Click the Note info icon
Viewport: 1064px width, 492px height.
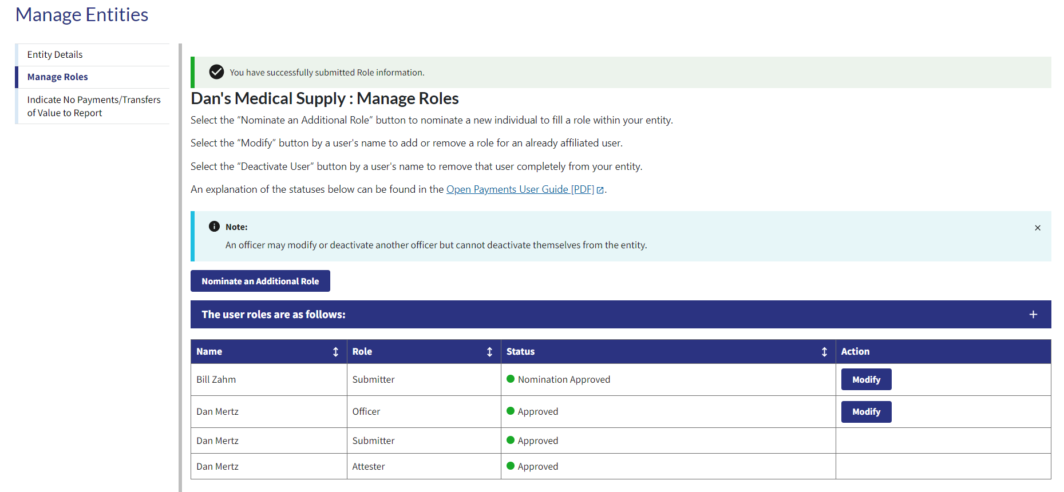[214, 227]
